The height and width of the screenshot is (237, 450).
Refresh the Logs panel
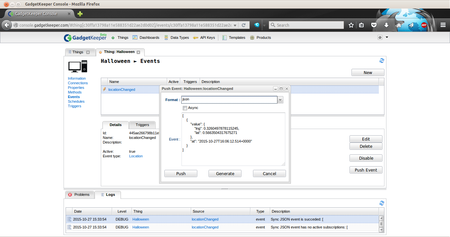click(381, 203)
